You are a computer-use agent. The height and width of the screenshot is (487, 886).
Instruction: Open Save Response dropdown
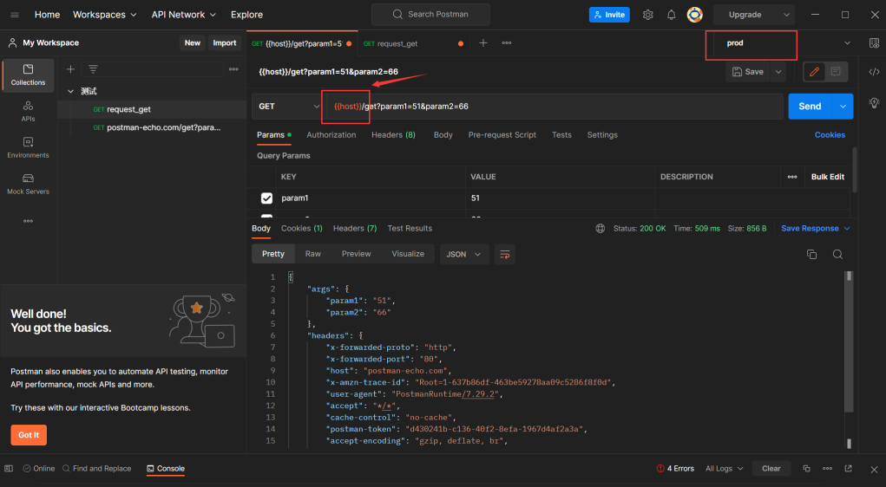pyautogui.click(x=816, y=229)
